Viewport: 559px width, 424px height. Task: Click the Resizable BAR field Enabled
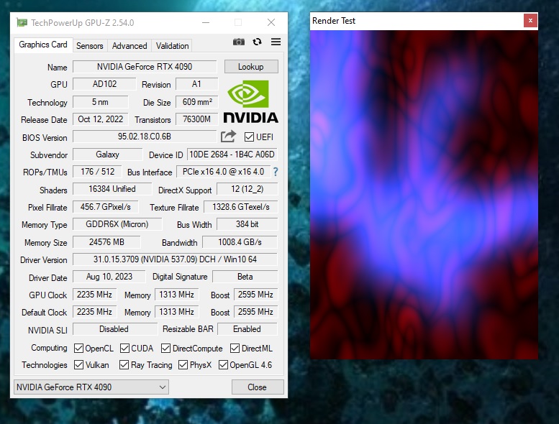coord(247,329)
